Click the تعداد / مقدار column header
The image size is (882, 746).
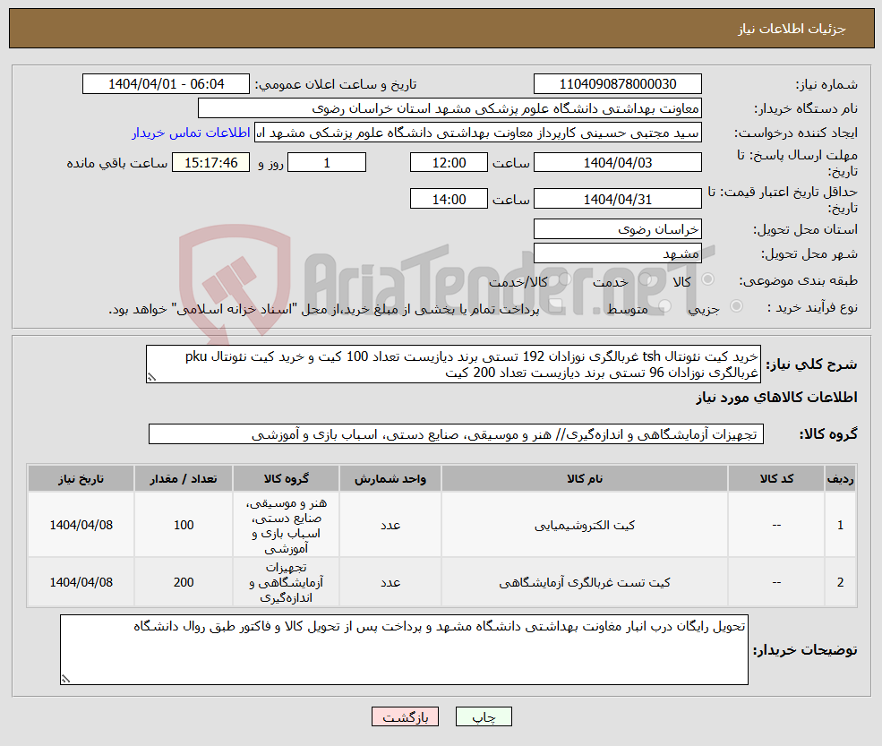pos(184,479)
